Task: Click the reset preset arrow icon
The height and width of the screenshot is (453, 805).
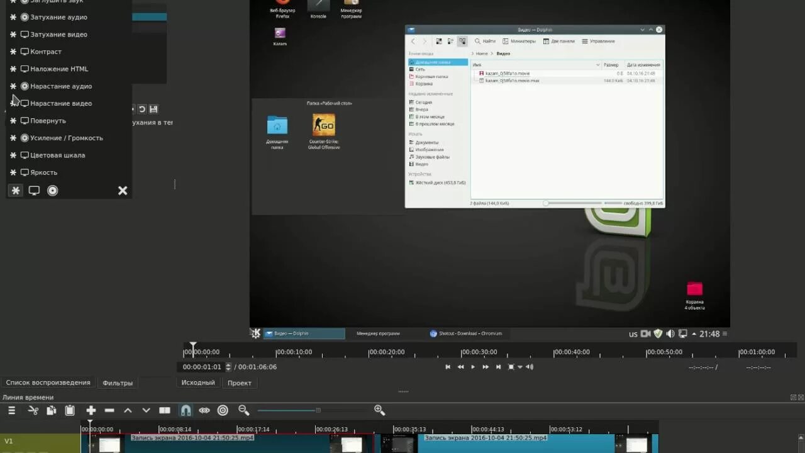Action: pos(142,109)
